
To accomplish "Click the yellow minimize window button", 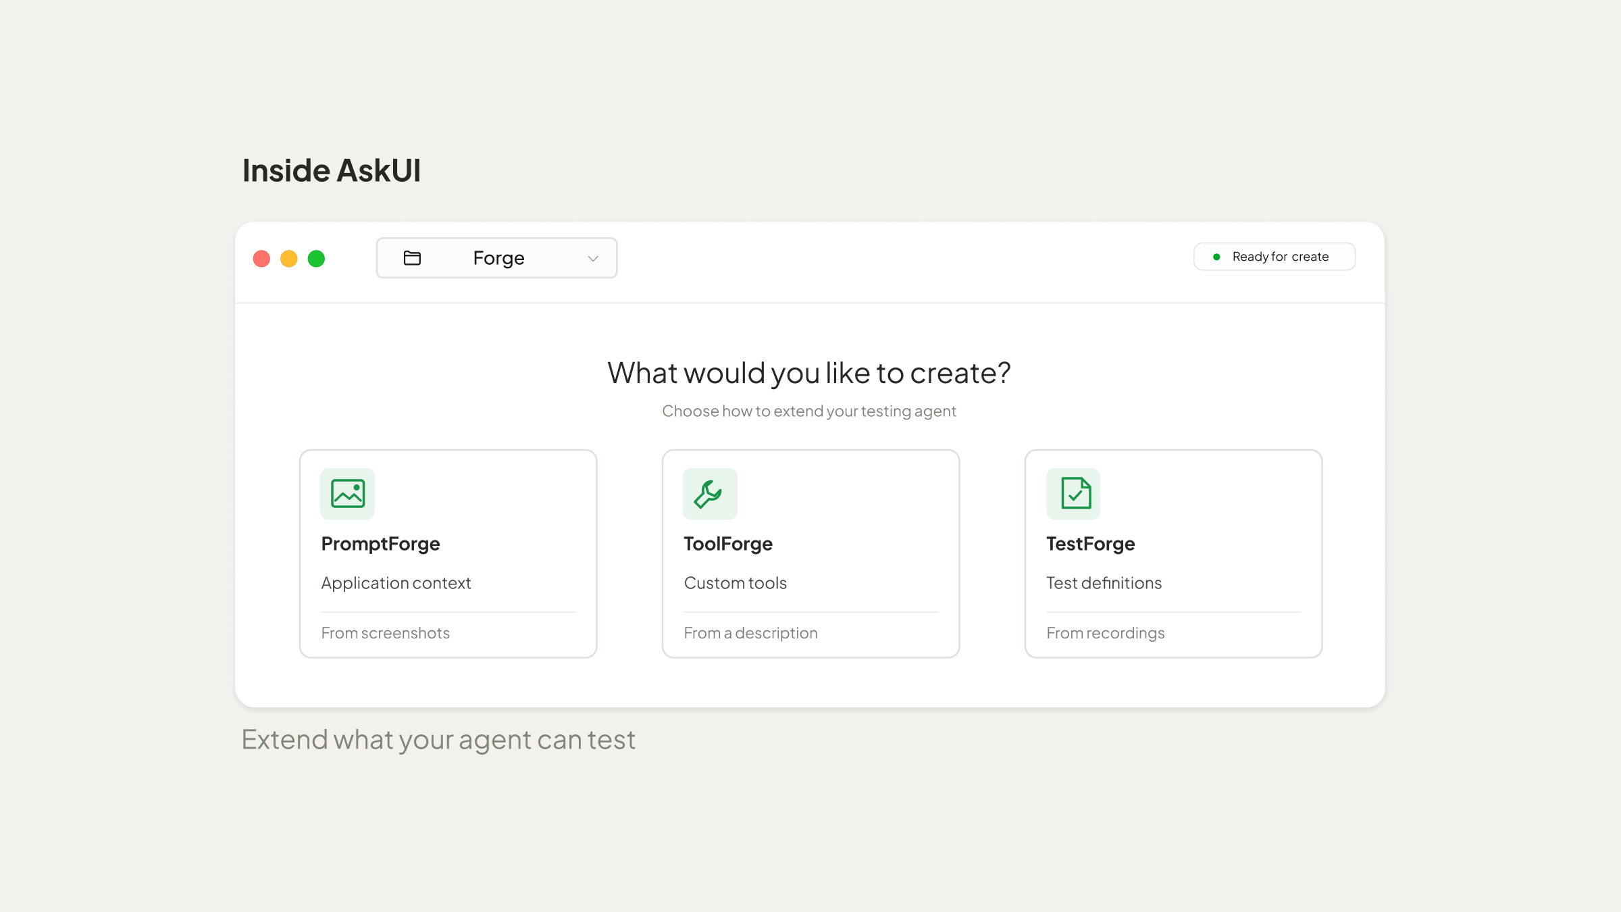I will click(x=289, y=259).
